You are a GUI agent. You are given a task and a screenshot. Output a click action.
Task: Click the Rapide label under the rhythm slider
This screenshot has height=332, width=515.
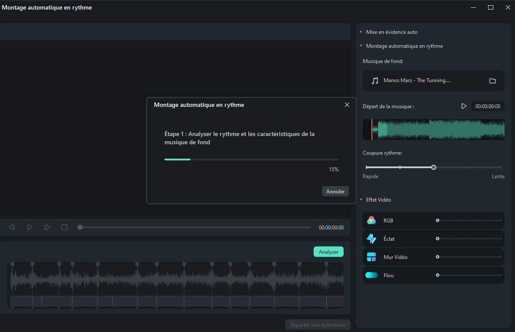371,176
